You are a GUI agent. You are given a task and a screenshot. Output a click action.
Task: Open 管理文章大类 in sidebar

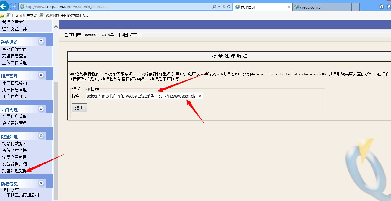pos(14,22)
